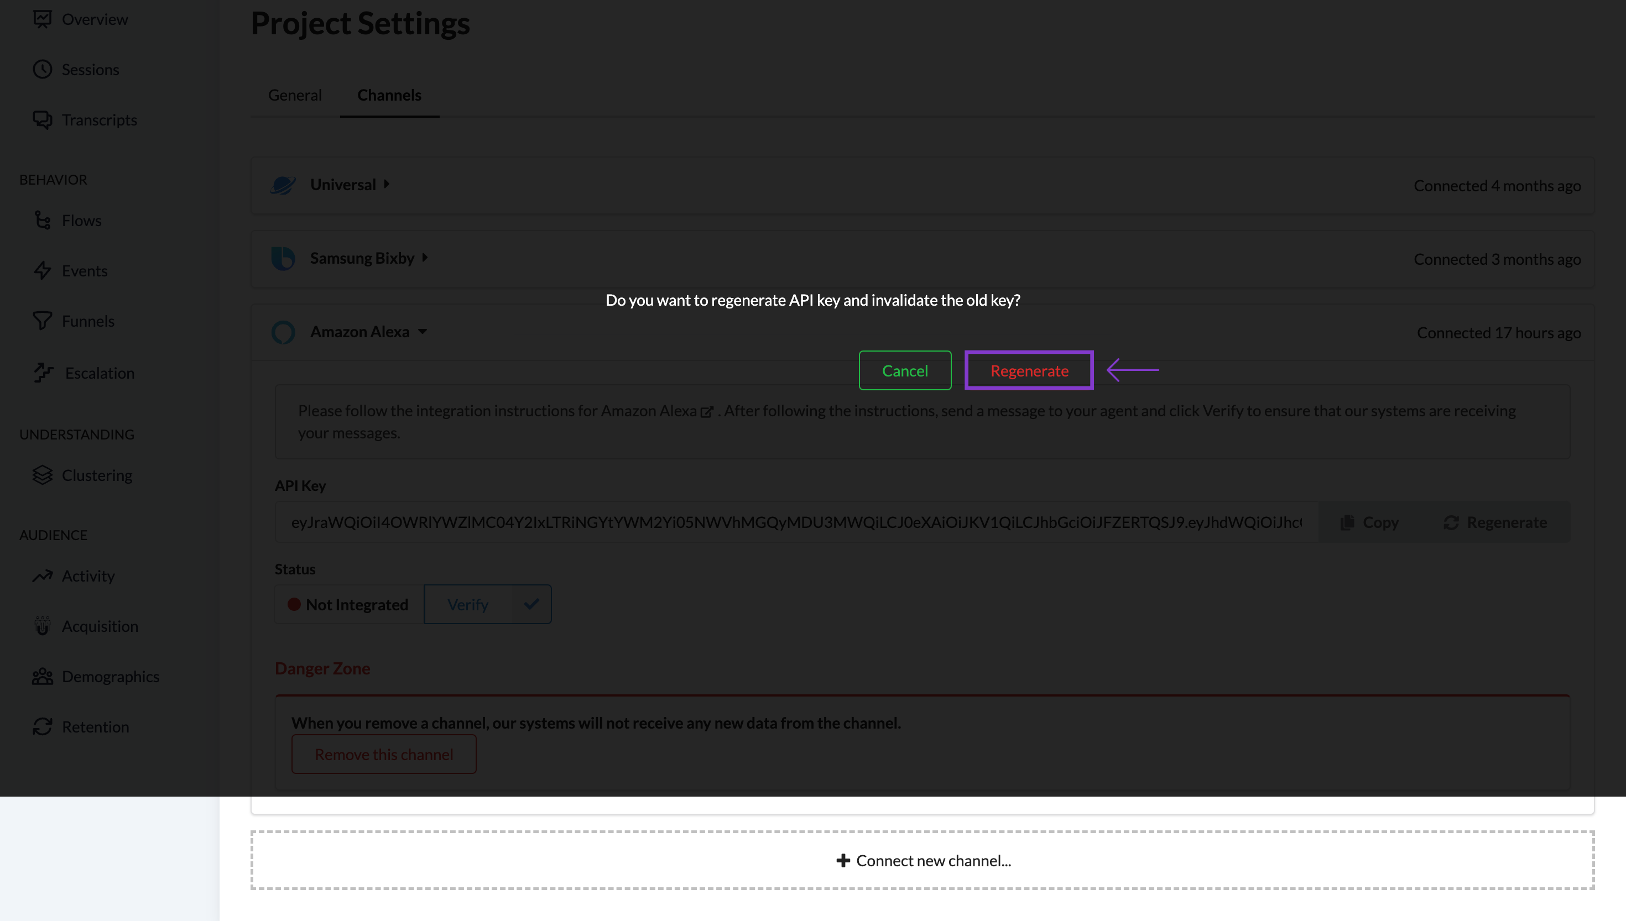1626x921 pixels.
Task: Click the Activity trend icon
Action: click(43, 575)
